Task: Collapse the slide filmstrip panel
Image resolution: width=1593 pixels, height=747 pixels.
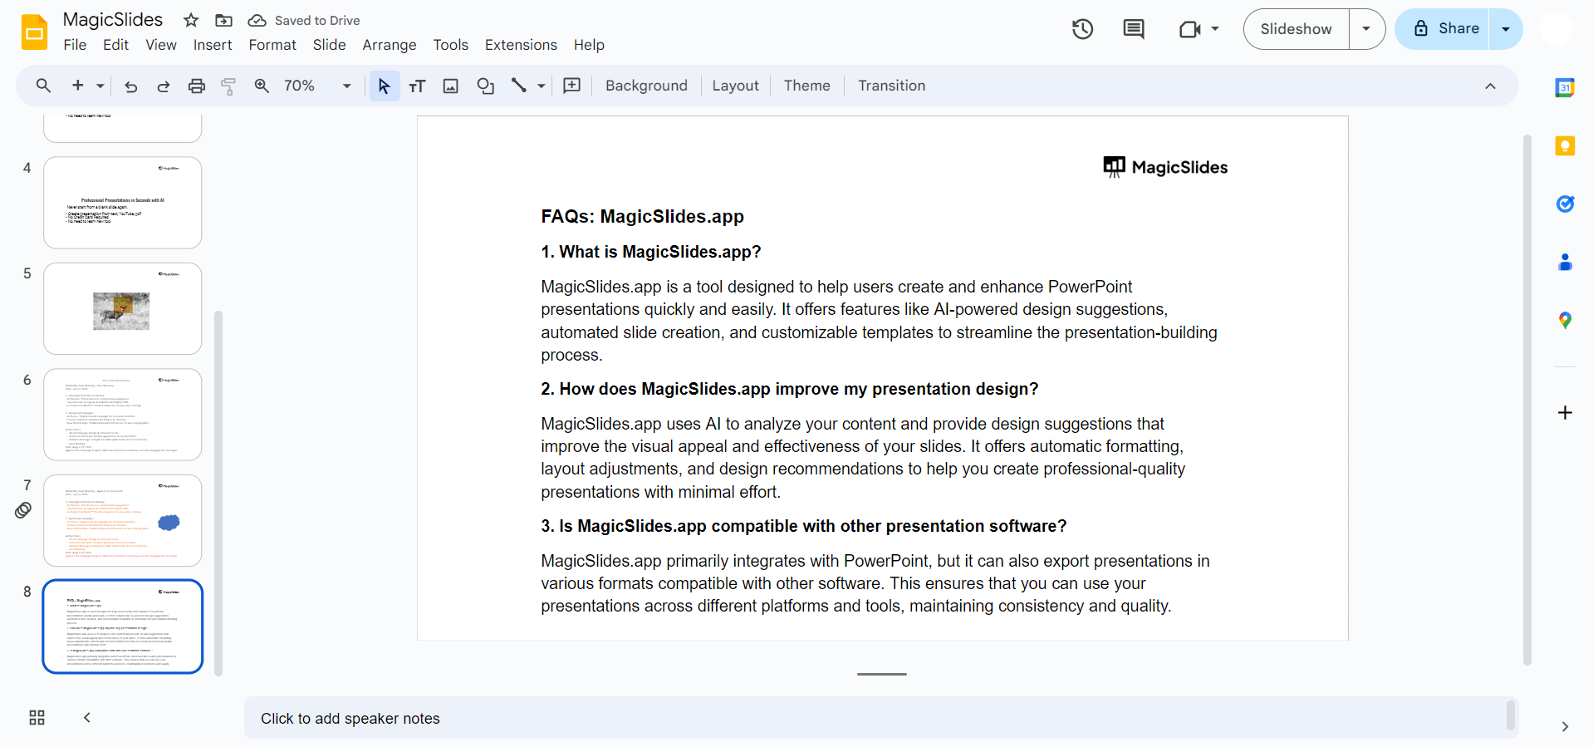Action: [87, 718]
